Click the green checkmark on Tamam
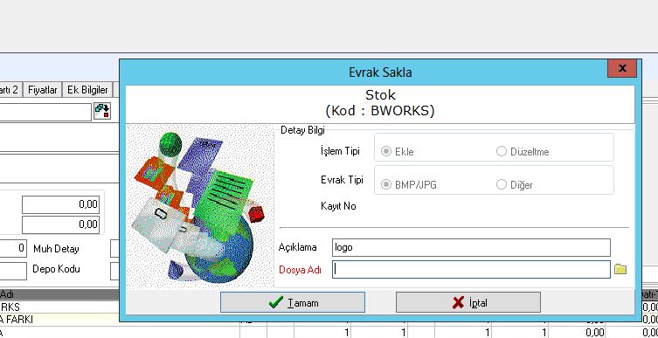 [276, 302]
